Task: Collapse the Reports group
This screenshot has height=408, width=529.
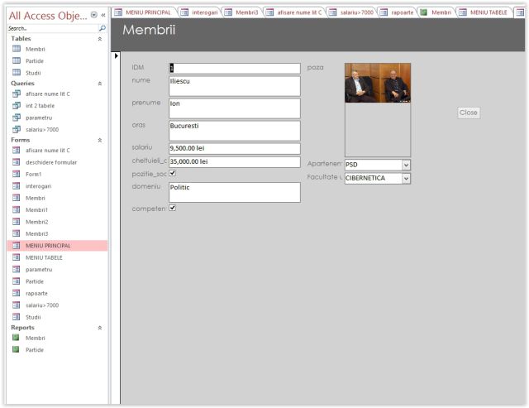Action: click(x=100, y=328)
